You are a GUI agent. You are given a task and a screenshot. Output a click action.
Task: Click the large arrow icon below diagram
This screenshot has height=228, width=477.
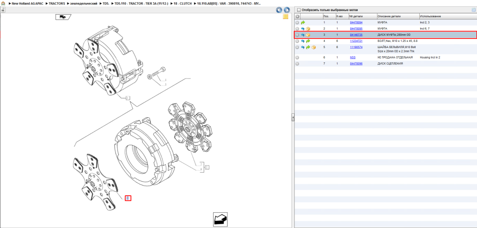pos(220,219)
